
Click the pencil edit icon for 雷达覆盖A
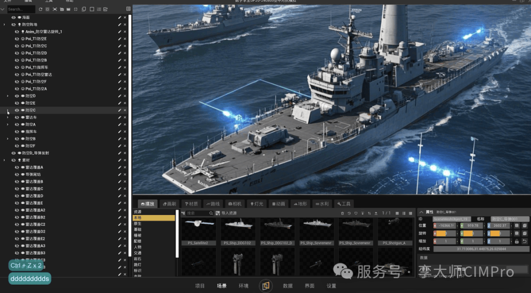coord(119,167)
